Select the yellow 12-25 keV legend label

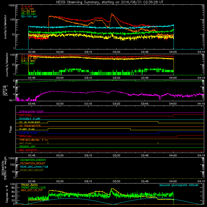pos(28,11)
